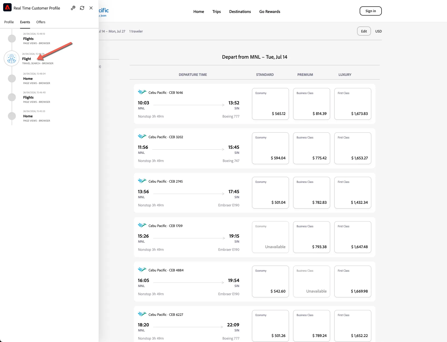447x342 pixels.
Task: Switch to the Profile tab
Action: 9,22
